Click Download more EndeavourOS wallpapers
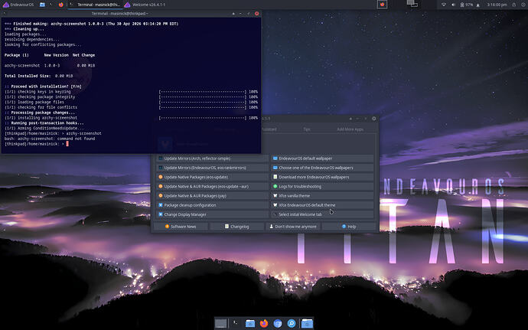Image resolution: width=528 pixels, height=330 pixels. [x=322, y=177]
